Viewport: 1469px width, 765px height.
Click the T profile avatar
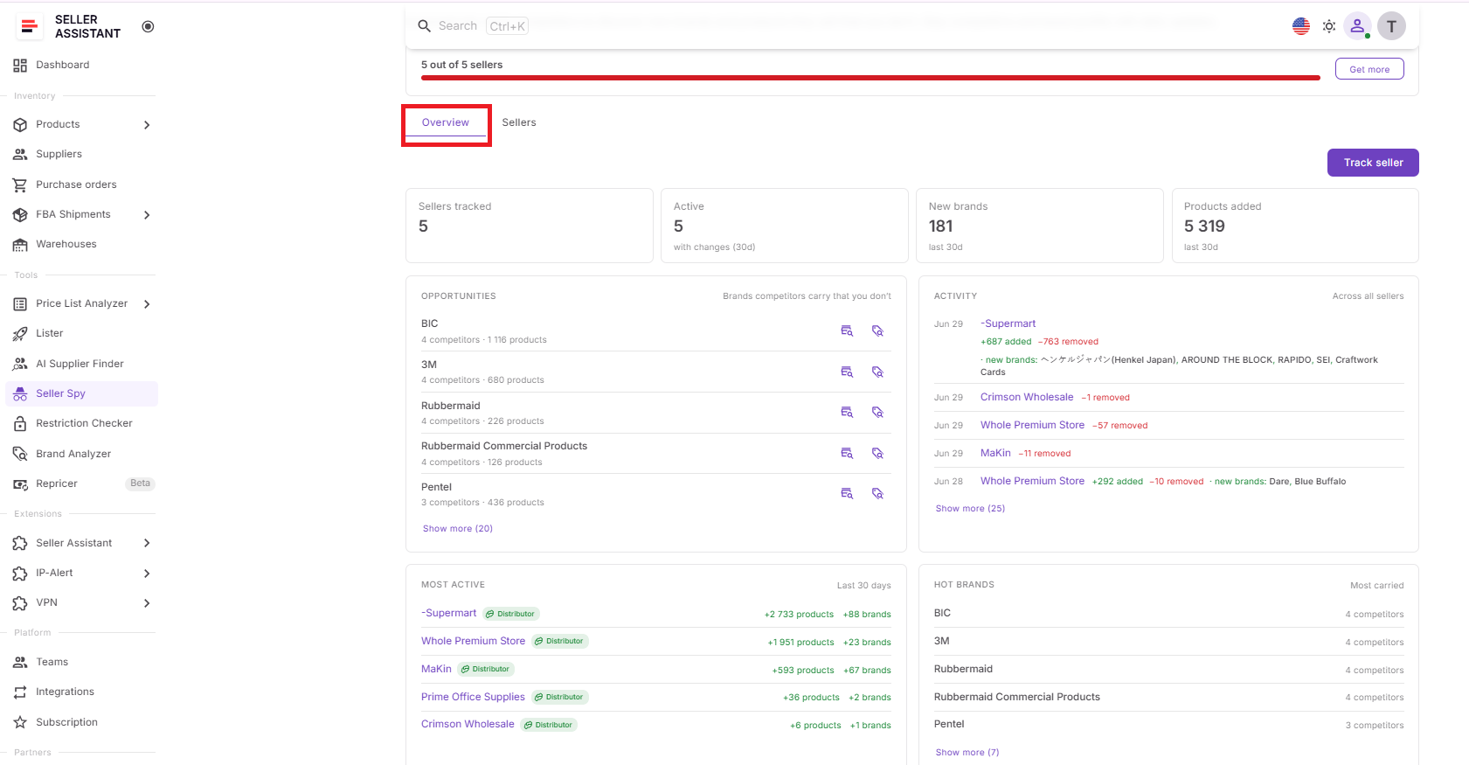1392,26
